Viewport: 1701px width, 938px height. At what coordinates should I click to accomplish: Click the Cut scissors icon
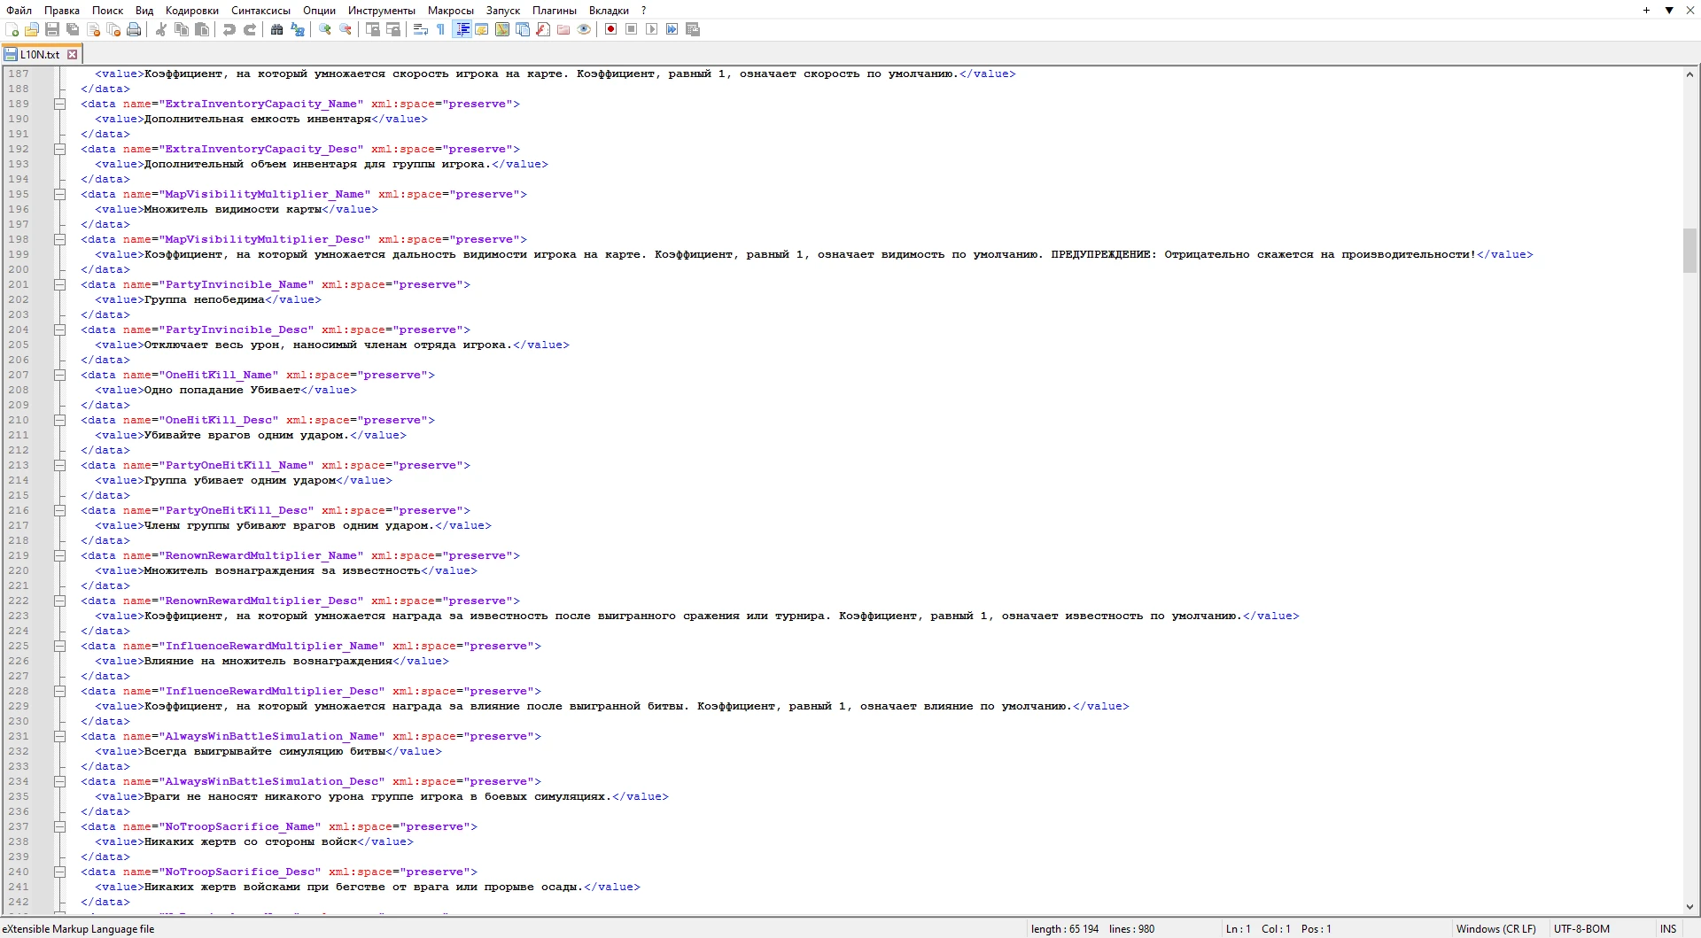coord(161,30)
